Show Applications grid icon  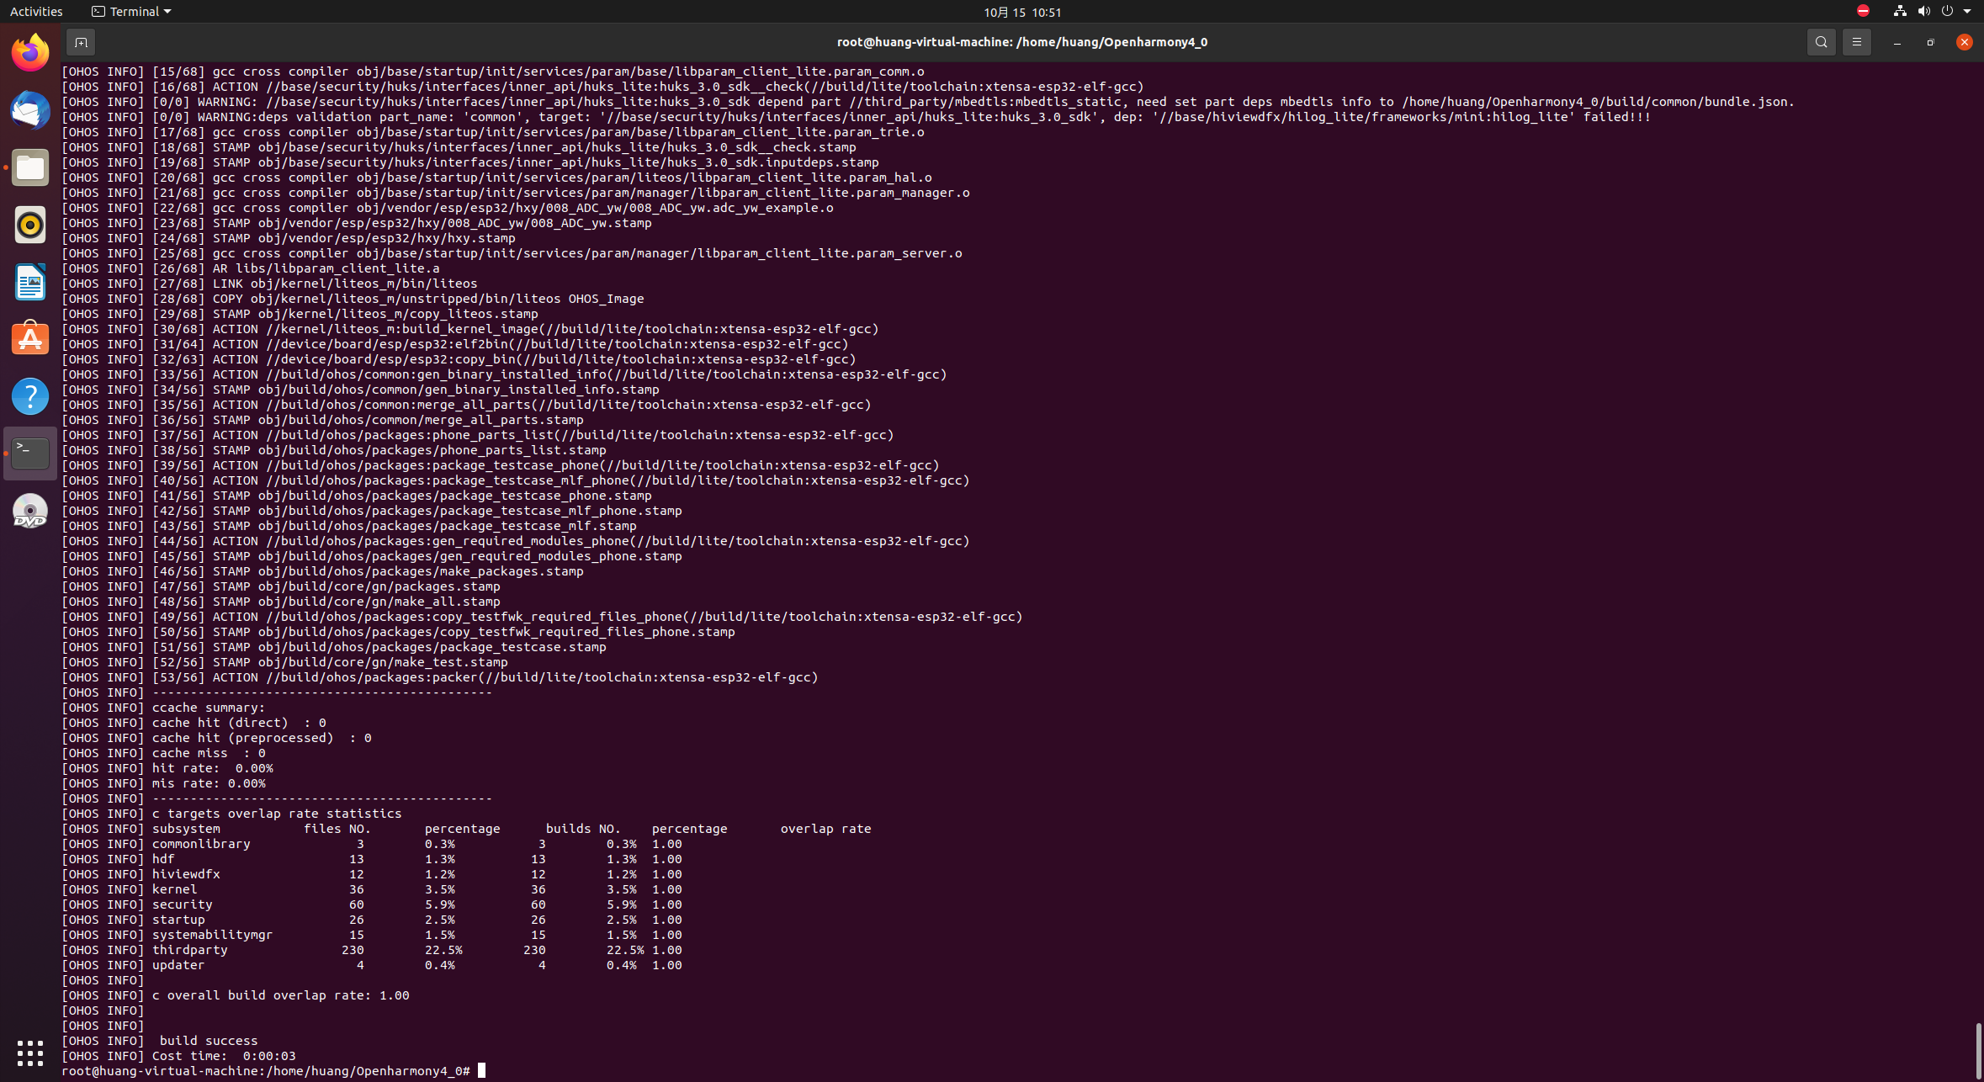tap(30, 1053)
